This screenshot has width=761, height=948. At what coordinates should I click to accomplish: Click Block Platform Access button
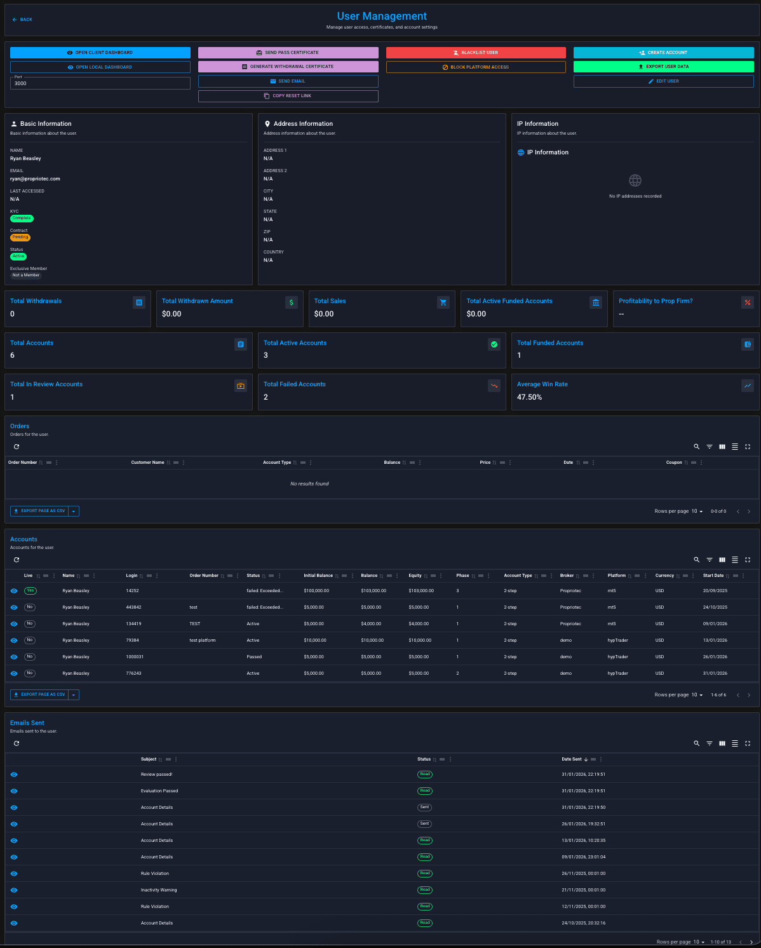pos(476,67)
